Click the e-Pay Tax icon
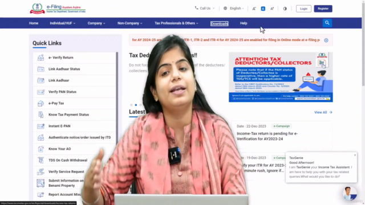Viewport: 365px width, 205px height. click(40, 103)
